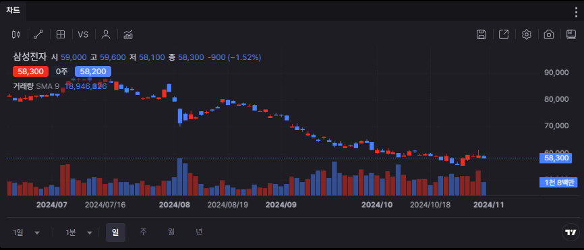584x250 pixels.
Task: Click the 2024/10/18 date axis label
Action: (x=430, y=205)
